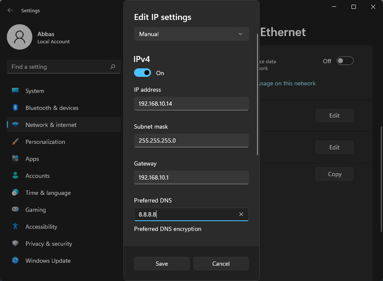Open the Apps settings icon
Screen dimensions: 383x281
[16, 159]
